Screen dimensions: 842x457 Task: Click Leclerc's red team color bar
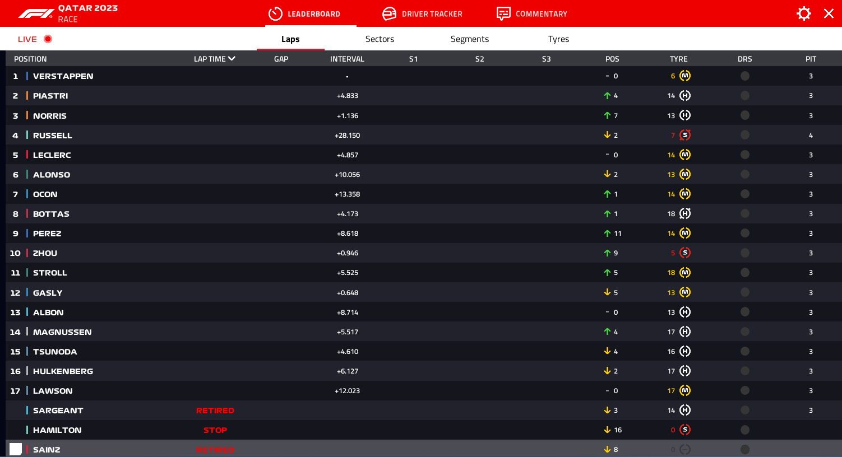(x=27, y=155)
